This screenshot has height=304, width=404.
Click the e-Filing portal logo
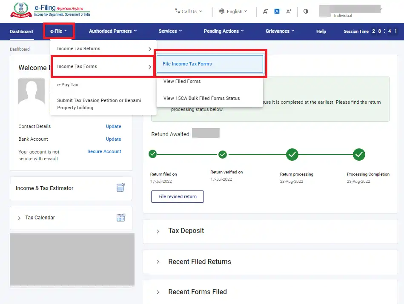(51, 11)
